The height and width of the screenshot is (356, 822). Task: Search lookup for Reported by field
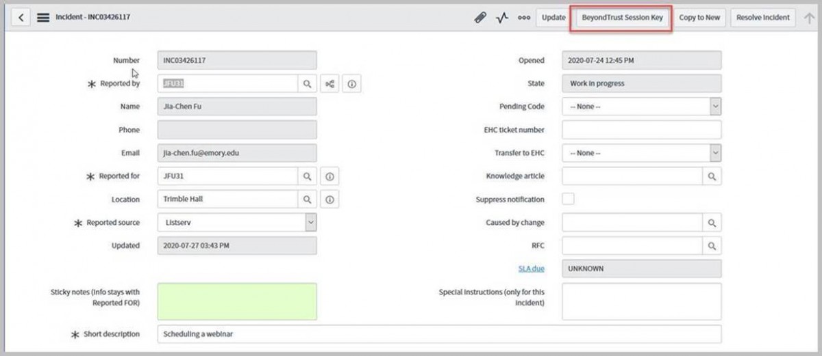pos(307,84)
